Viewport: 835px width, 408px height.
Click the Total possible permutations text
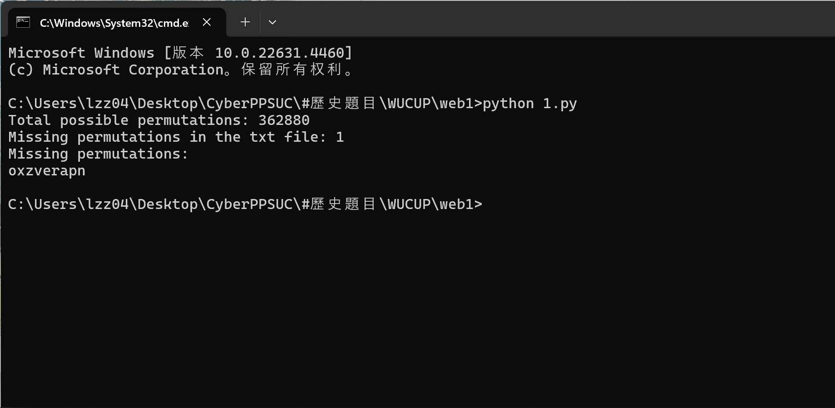pyautogui.click(x=128, y=120)
